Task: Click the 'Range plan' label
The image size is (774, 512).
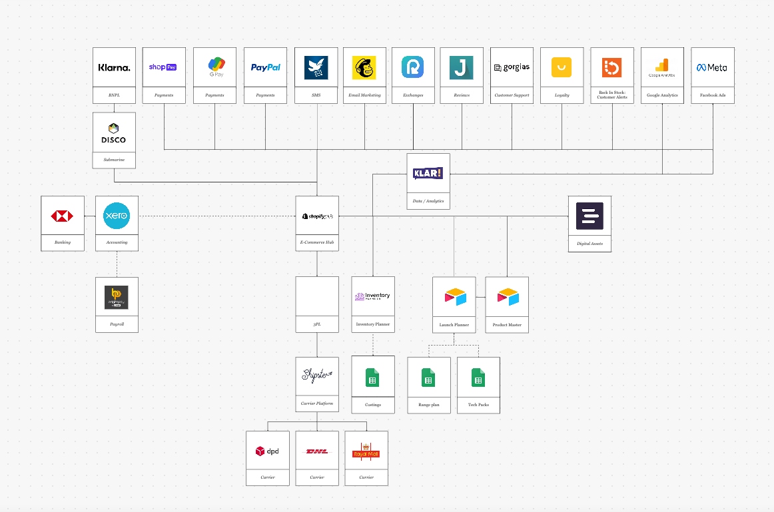Action: pyautogui.click(x=428, y=405)
